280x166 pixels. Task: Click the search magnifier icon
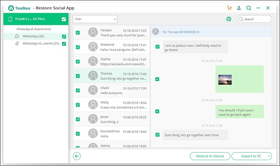241,19
